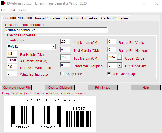Click the Narrow to Wide Ratio field
162x133 pixels.
12,67
